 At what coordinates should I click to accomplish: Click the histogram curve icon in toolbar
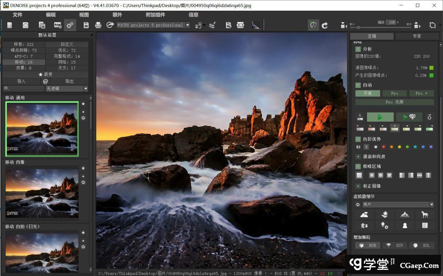(256, 25)
